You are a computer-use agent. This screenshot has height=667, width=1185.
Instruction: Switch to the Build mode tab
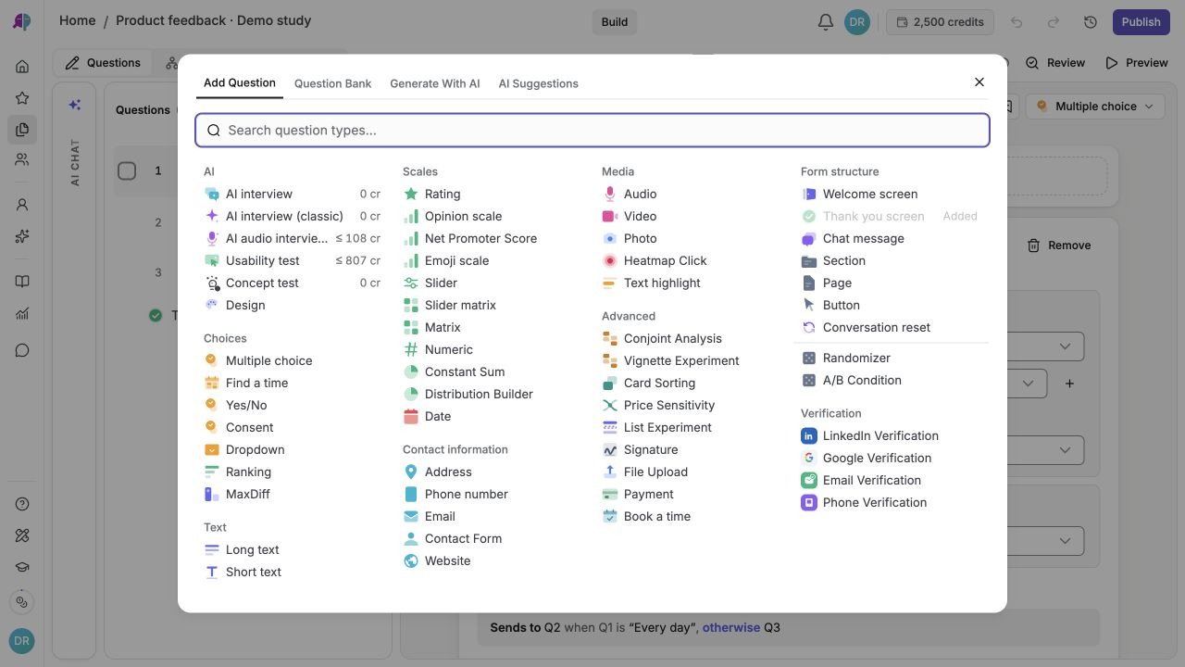click(615, 22)
